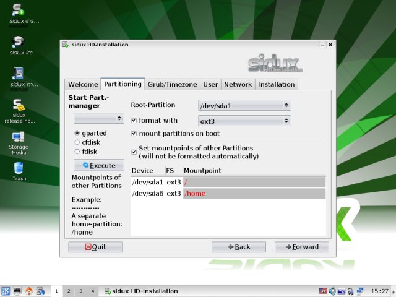
Task: Select the gparted radio button
Action: [77, 133]
